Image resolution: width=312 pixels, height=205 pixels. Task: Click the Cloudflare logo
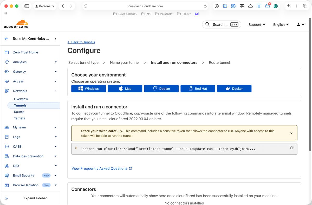coord(16,24)
